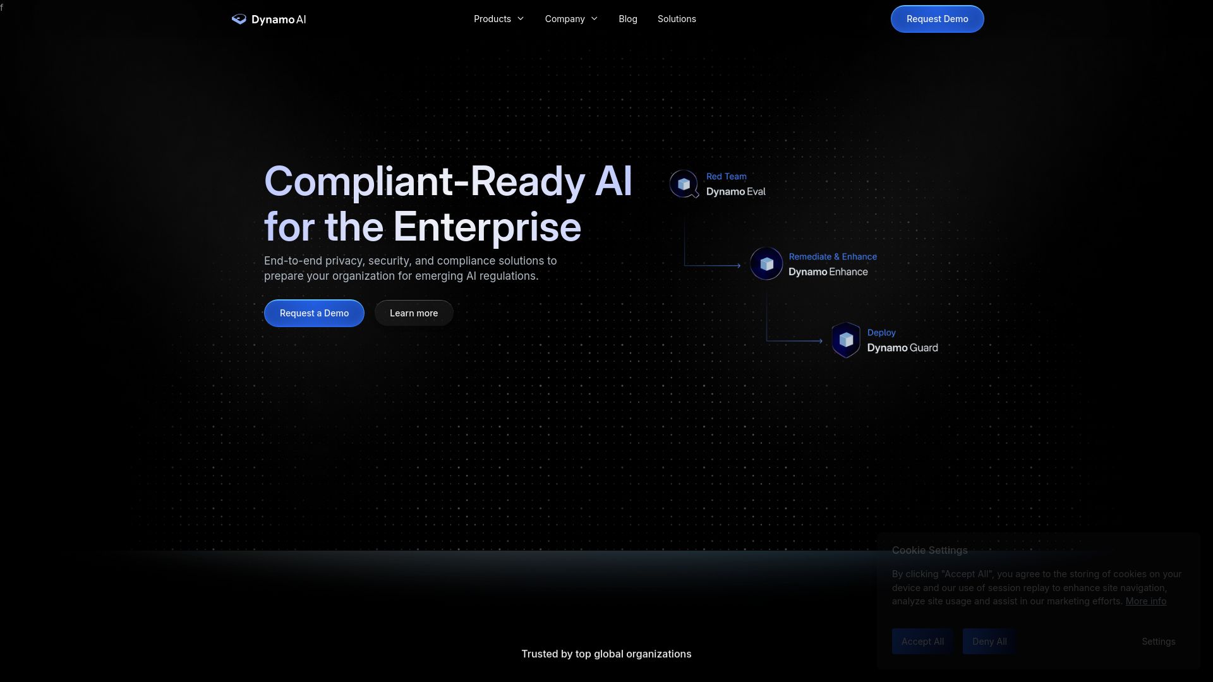Click the Dynamo Guard shield icon
The width and height of the screenshot is (1213, 682).
(846, 340)
